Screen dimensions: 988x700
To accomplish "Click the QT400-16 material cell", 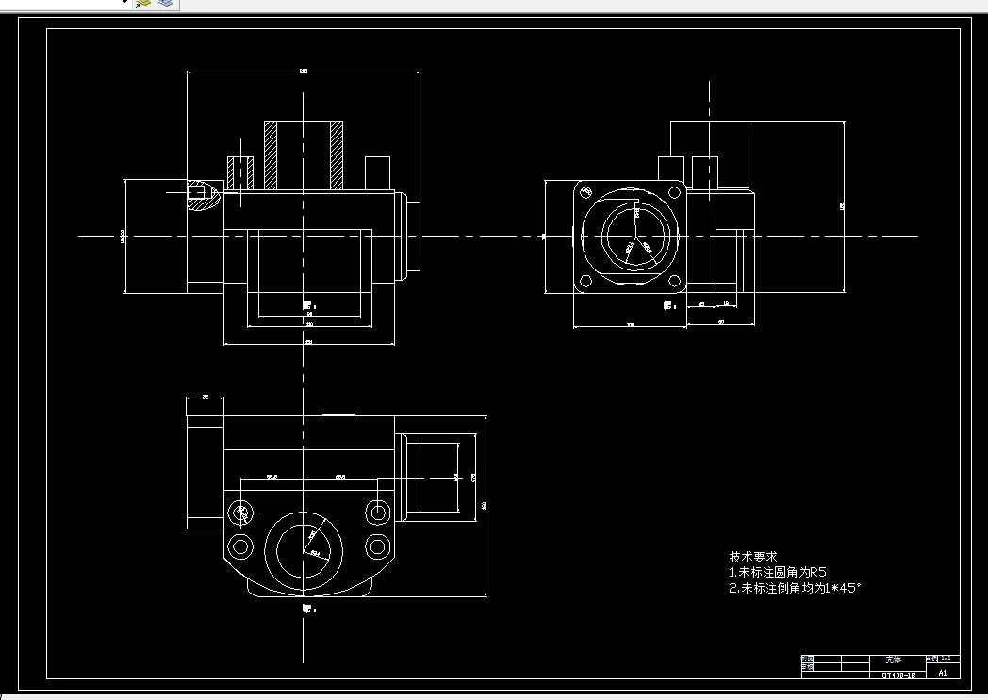I will click(x=898, y=675).
